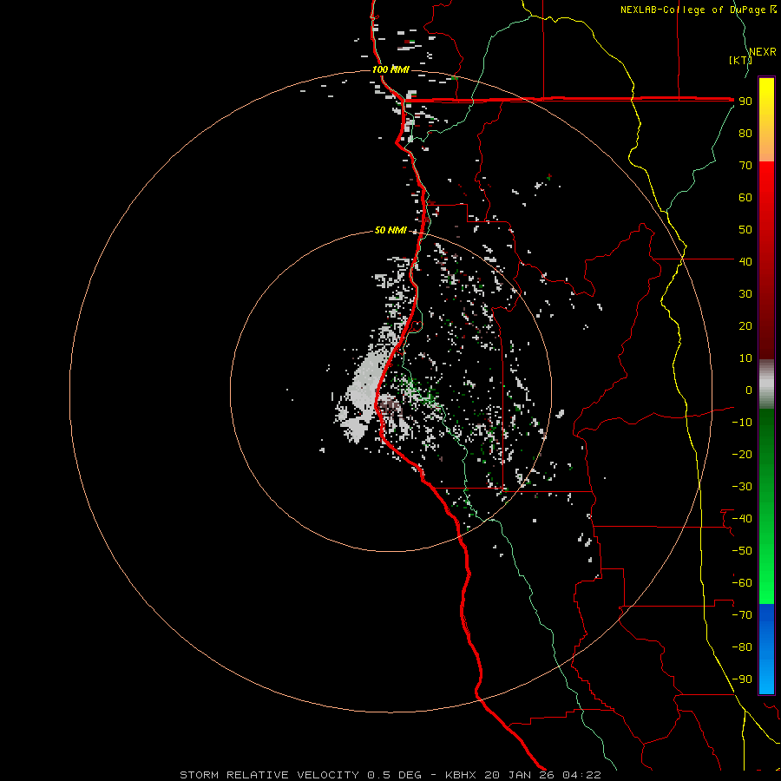Image resolution: width=781 pixels, height=781 pixels.
Task: Click the "-30" value on the velocity scale
Action: pyautogui.click(x=742, y=487)
